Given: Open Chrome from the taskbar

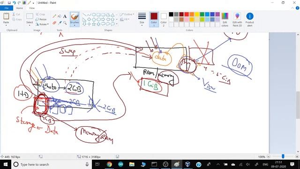Looking at the screenshot, I should pos(109,164).
